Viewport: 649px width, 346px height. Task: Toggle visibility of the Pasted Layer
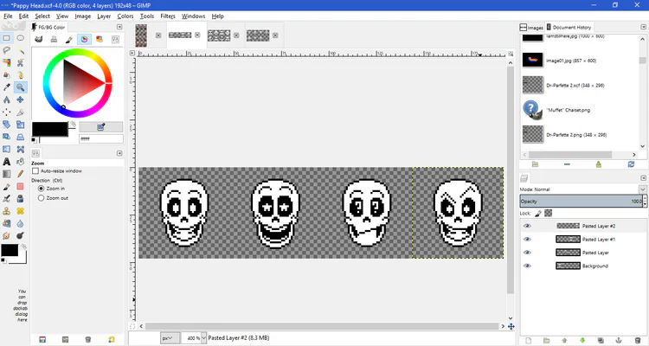coord(527,253)
